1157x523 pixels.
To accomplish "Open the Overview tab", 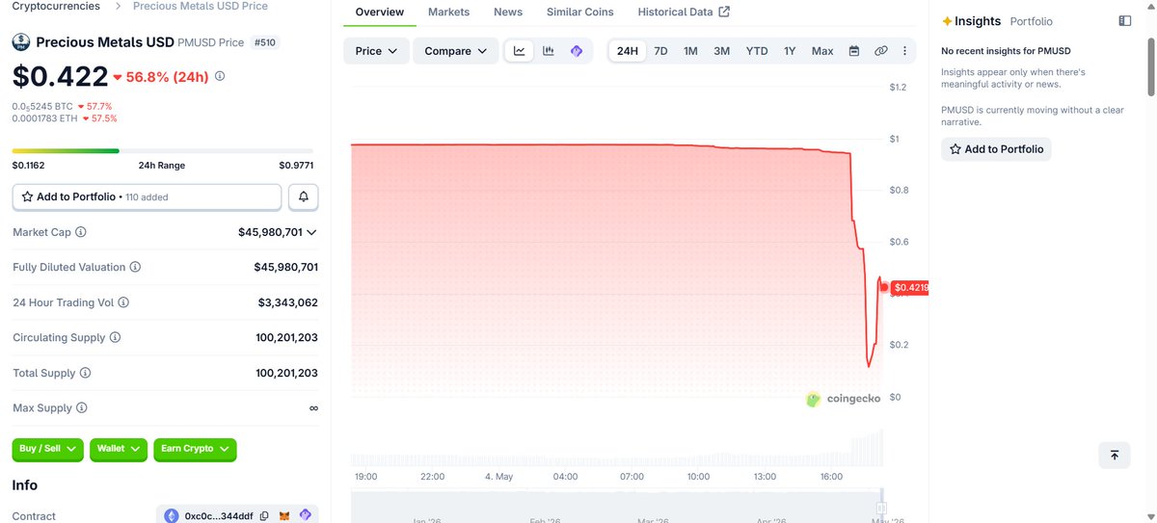I will pos(380,12).
